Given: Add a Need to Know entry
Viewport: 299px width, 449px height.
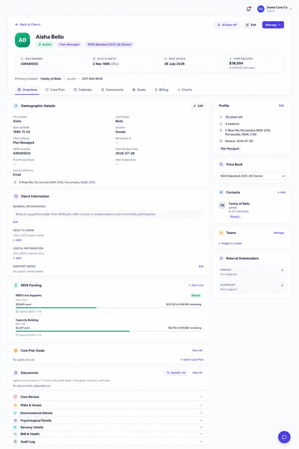Looking at the screenshot, I should pyautogui.click(x=17, y=240).
